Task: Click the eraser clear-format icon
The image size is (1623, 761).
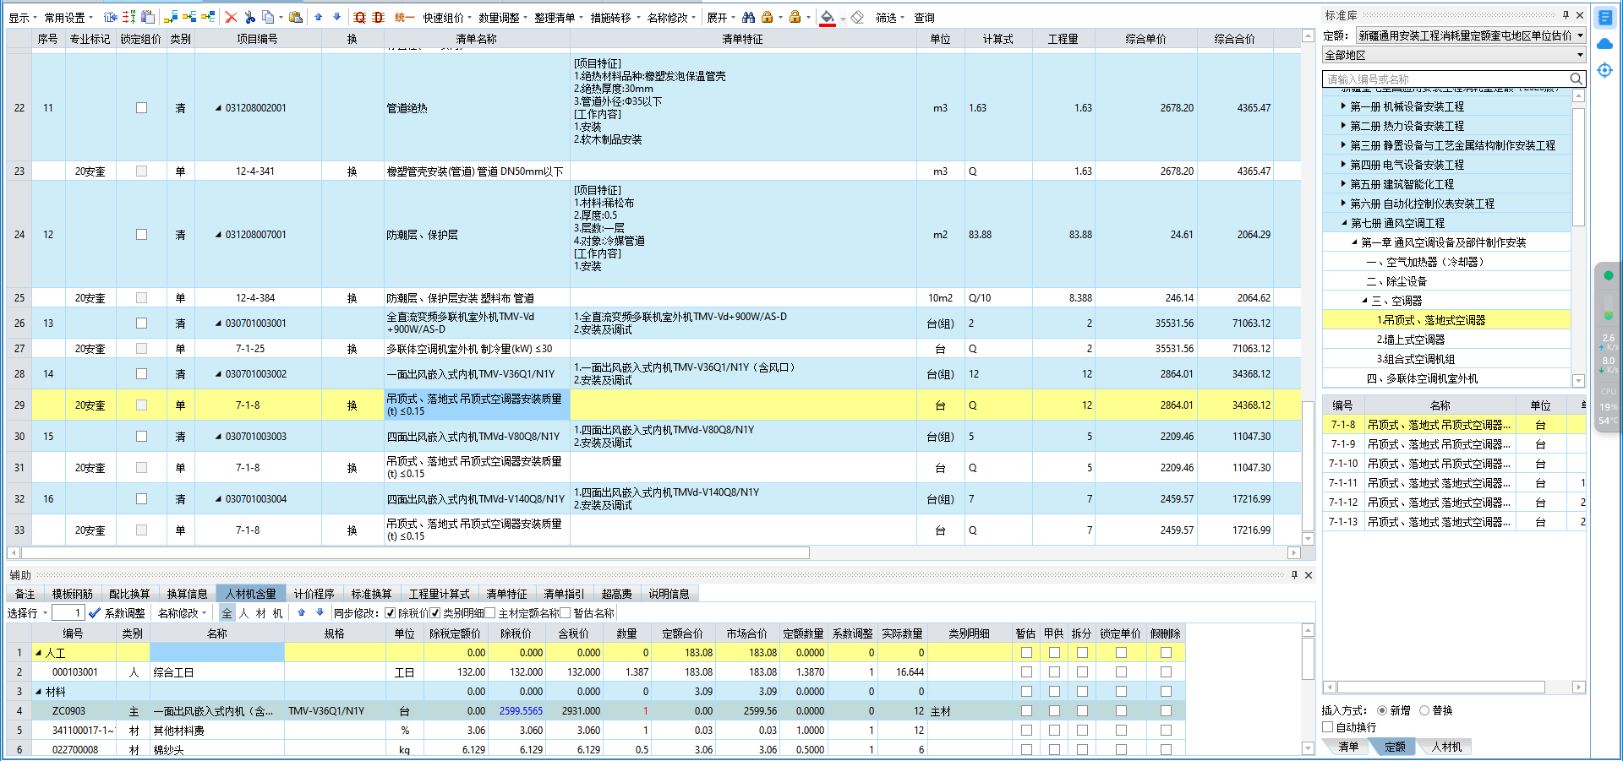Action: coord(857,17)
